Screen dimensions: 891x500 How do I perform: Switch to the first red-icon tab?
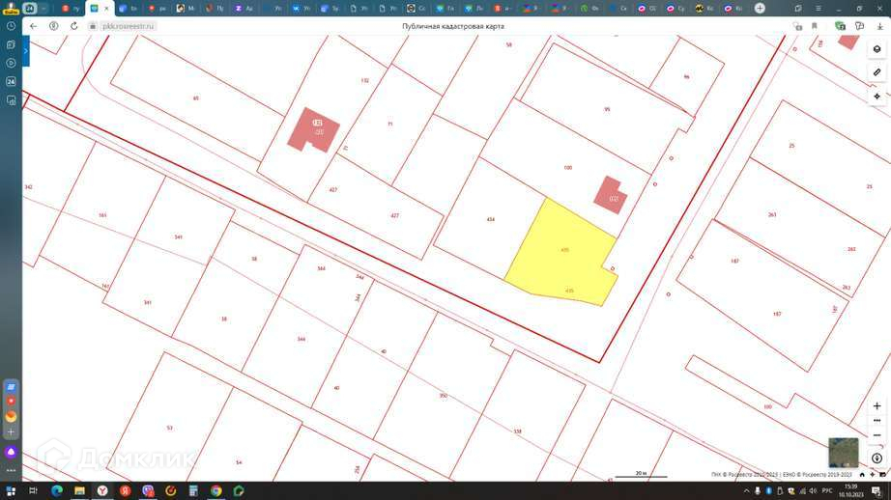pos(71,9)
